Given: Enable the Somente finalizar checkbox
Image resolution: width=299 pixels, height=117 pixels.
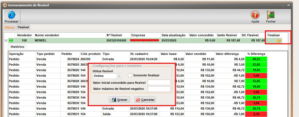Looking at the screenshot, I should click(x=130, y=75).
